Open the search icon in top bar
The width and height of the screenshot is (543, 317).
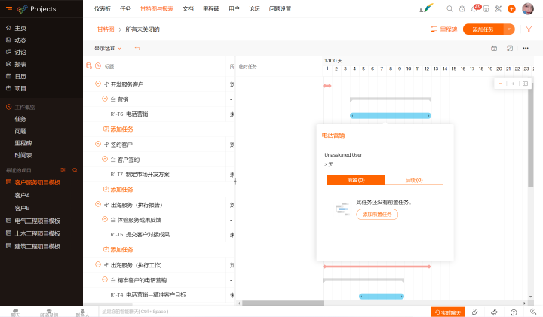(450, 8)
